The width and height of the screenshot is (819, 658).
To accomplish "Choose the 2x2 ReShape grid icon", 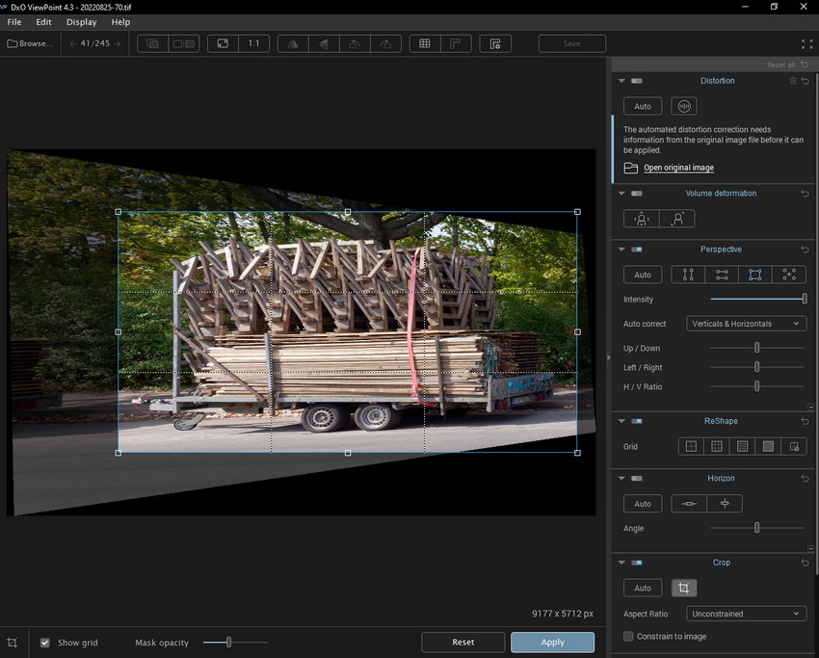I will (x=690, y=446).
